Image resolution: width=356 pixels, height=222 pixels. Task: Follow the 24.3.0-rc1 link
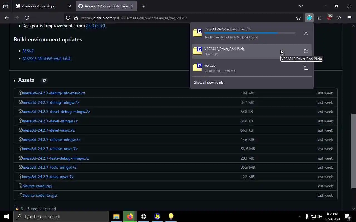95,26
